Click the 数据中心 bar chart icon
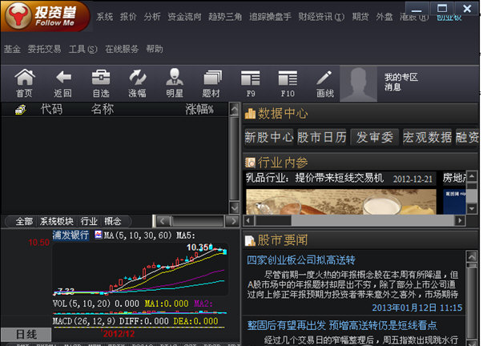483x346 pixels. [250, 114]
